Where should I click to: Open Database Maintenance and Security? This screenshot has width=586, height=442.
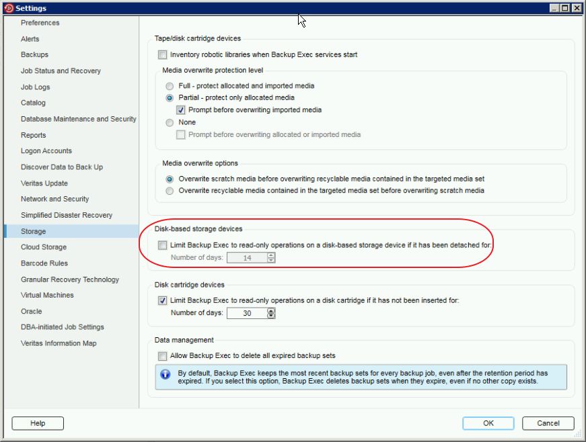[79, 119]
